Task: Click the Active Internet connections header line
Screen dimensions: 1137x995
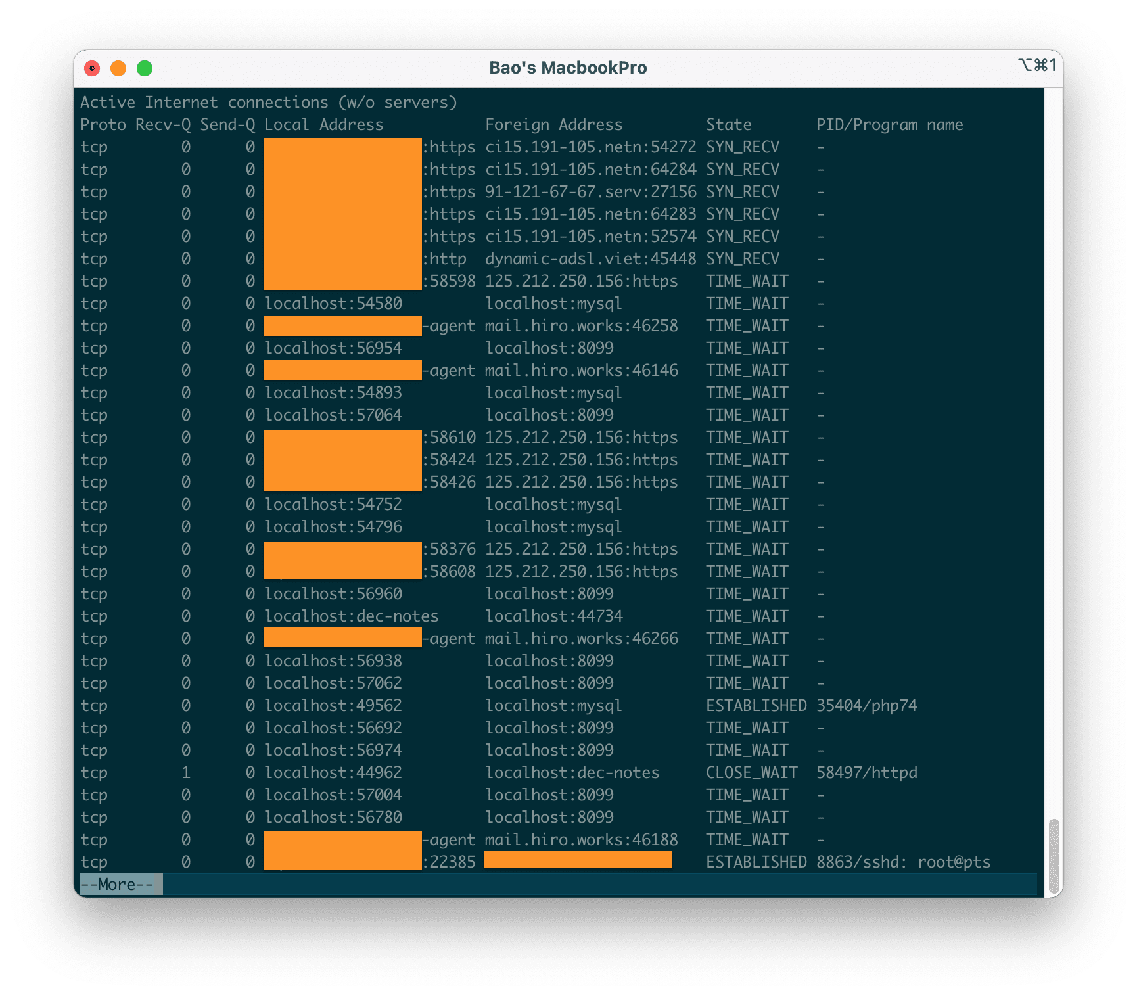Action: [269, 102]
